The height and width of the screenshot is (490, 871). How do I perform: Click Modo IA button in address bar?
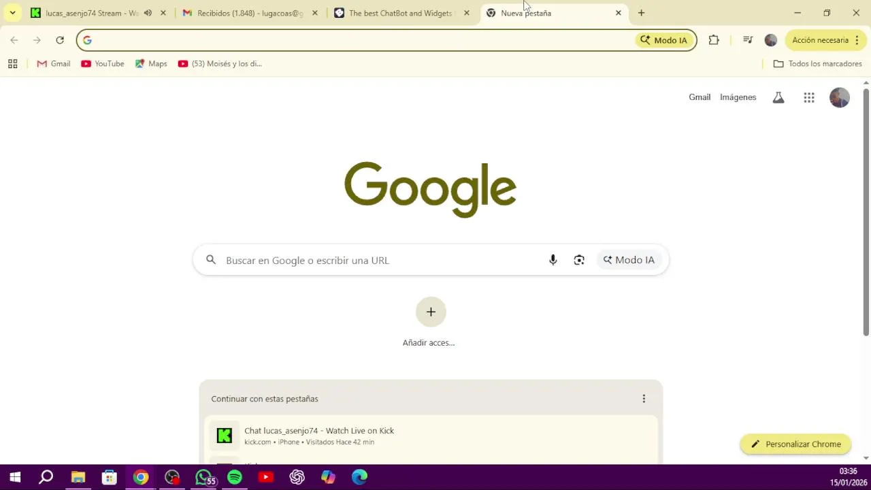(x=664, y=40)
